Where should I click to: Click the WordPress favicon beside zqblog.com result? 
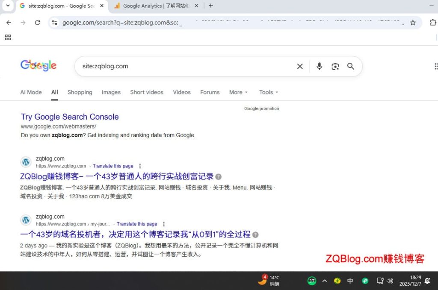[26, 162]
